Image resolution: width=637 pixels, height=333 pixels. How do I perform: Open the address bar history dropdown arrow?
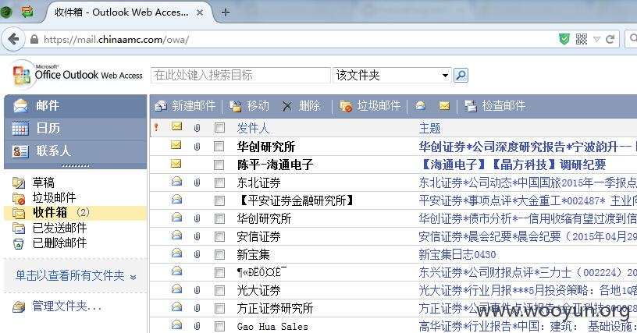pyautogui.click(x=596, y=39)
